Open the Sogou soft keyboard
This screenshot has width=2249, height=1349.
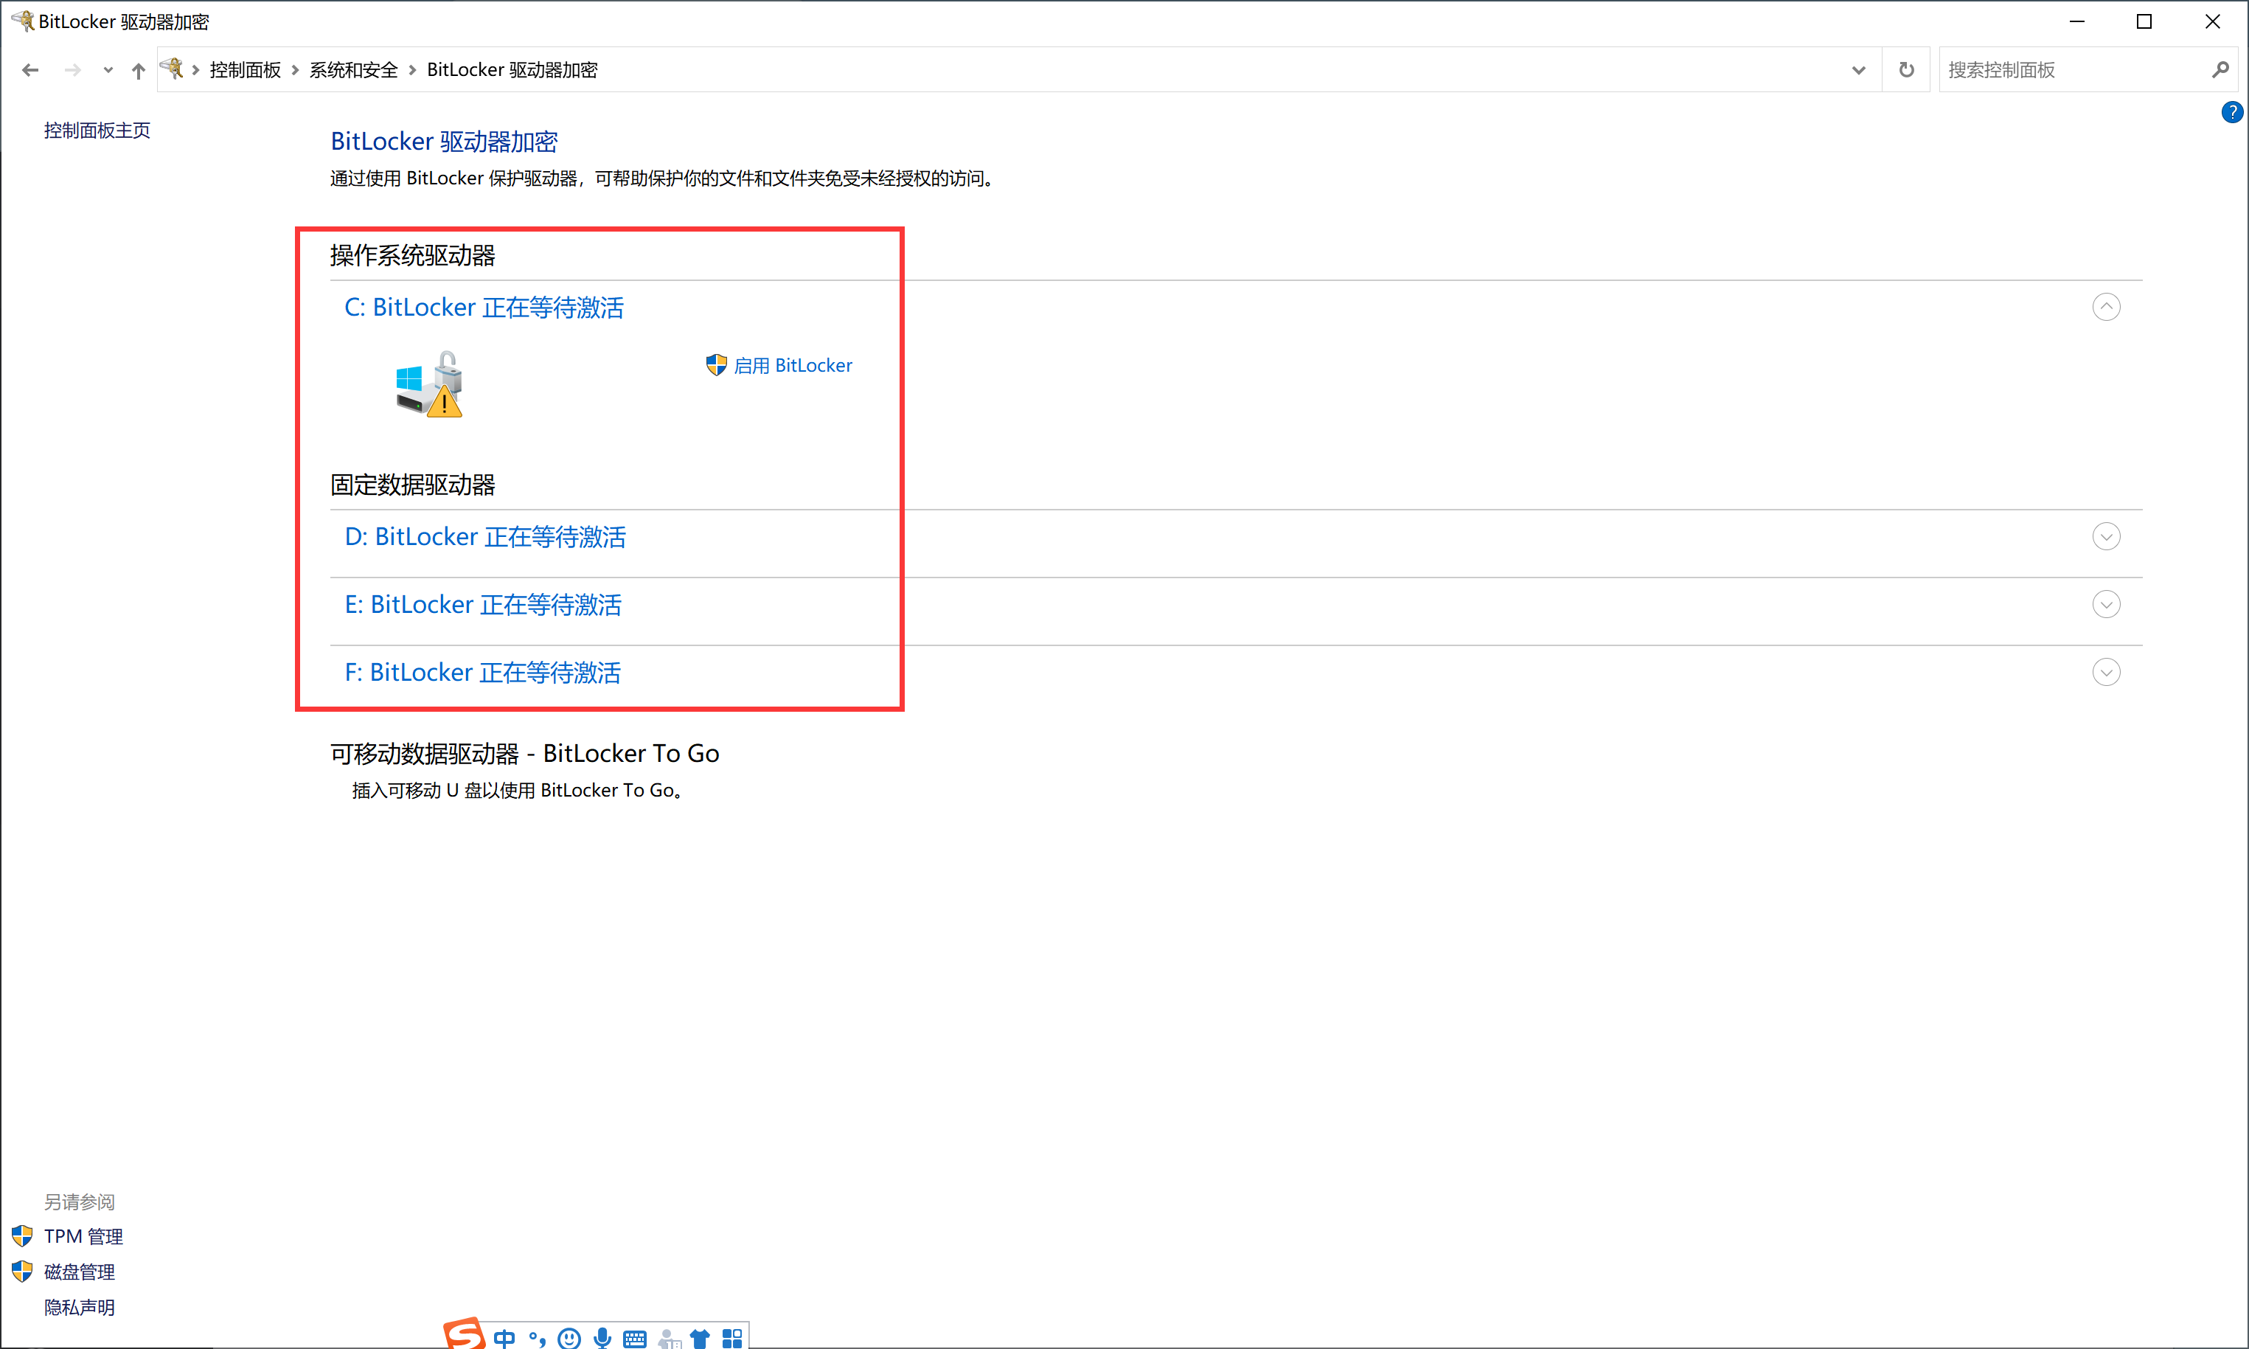pyautogui.click(x=635, y=1338)
